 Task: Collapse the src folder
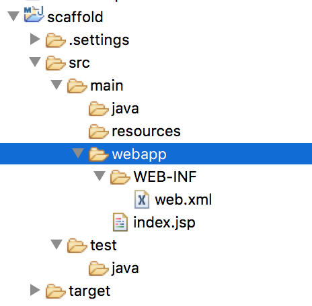35,62
